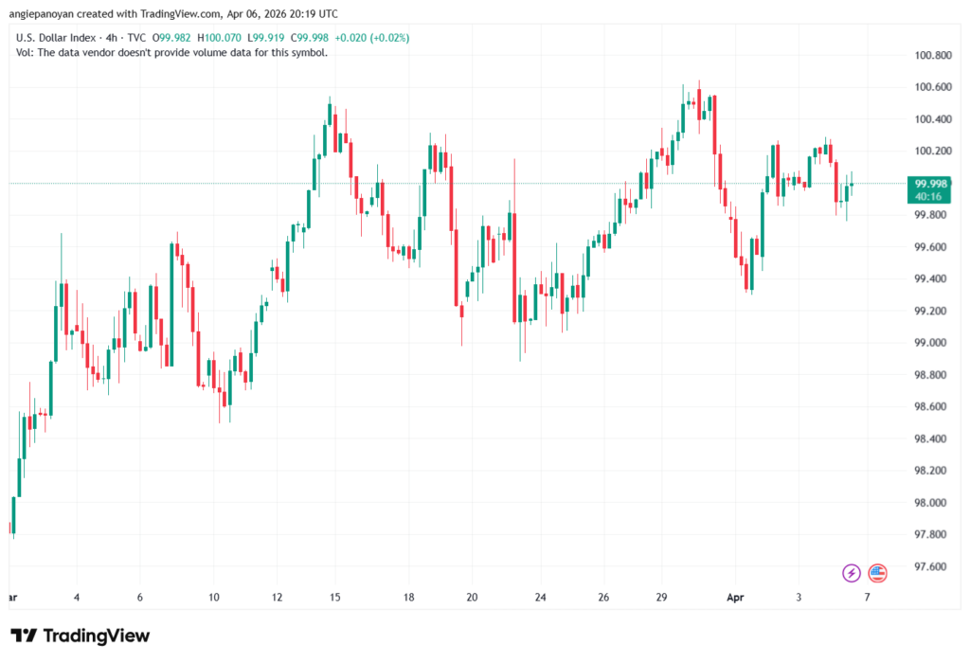Click the purple lightning bolt event icon
The height and width of the screenshot is (662, 970).
click(852, 574)
